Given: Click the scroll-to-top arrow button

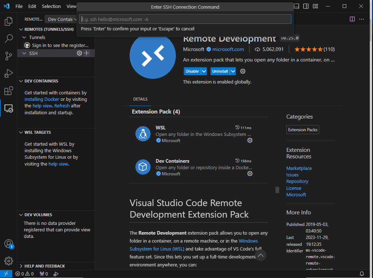Looking at the screenshot, I should [261, 255].
